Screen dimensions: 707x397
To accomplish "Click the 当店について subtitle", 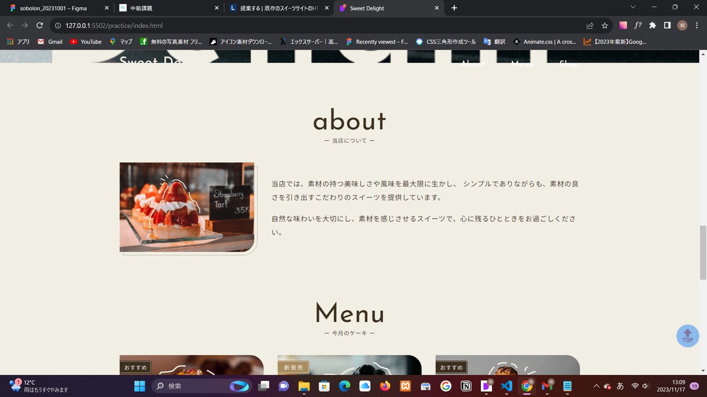I will tap(349, 141).
